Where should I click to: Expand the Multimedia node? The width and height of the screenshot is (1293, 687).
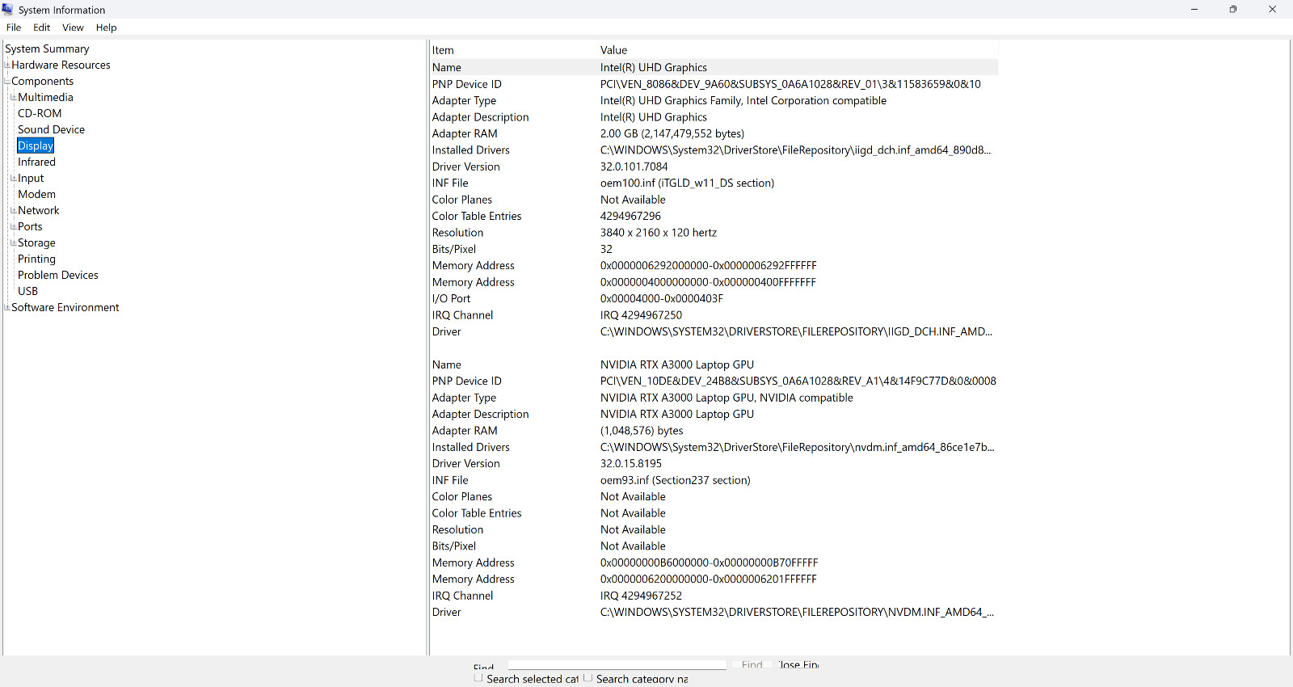pyautogui.click(x=14, y=97)
